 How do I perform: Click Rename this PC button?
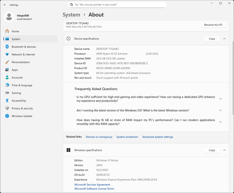213,25
